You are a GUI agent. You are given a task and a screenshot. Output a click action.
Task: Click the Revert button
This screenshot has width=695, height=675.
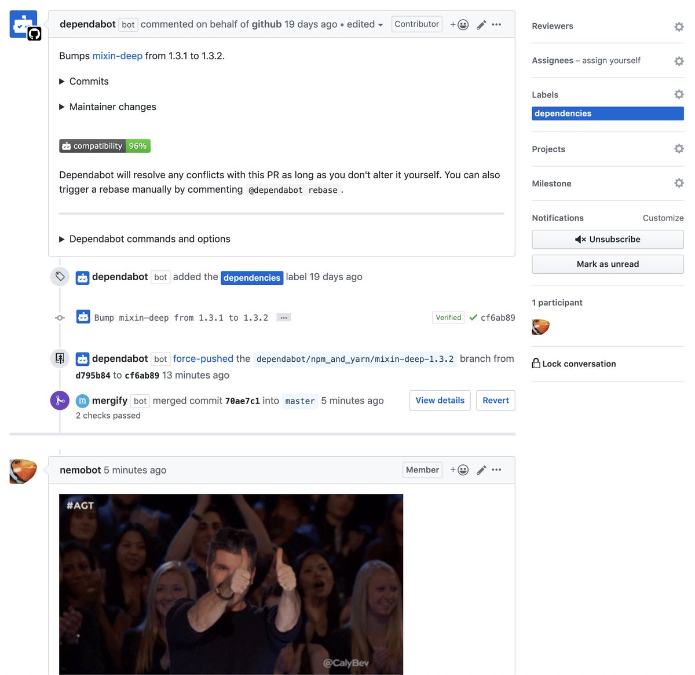495,401
